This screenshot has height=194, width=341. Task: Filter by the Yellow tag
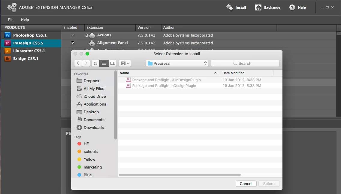tap(86, 160)
